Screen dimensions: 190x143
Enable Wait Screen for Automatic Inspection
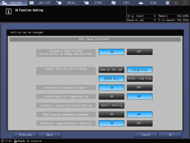click(x=111, y=114)
